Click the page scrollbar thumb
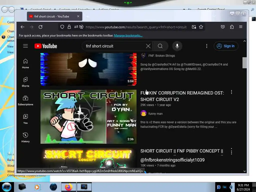Image resolution: width=256 pixels, height=192 pixels. (x=244, y=63)
